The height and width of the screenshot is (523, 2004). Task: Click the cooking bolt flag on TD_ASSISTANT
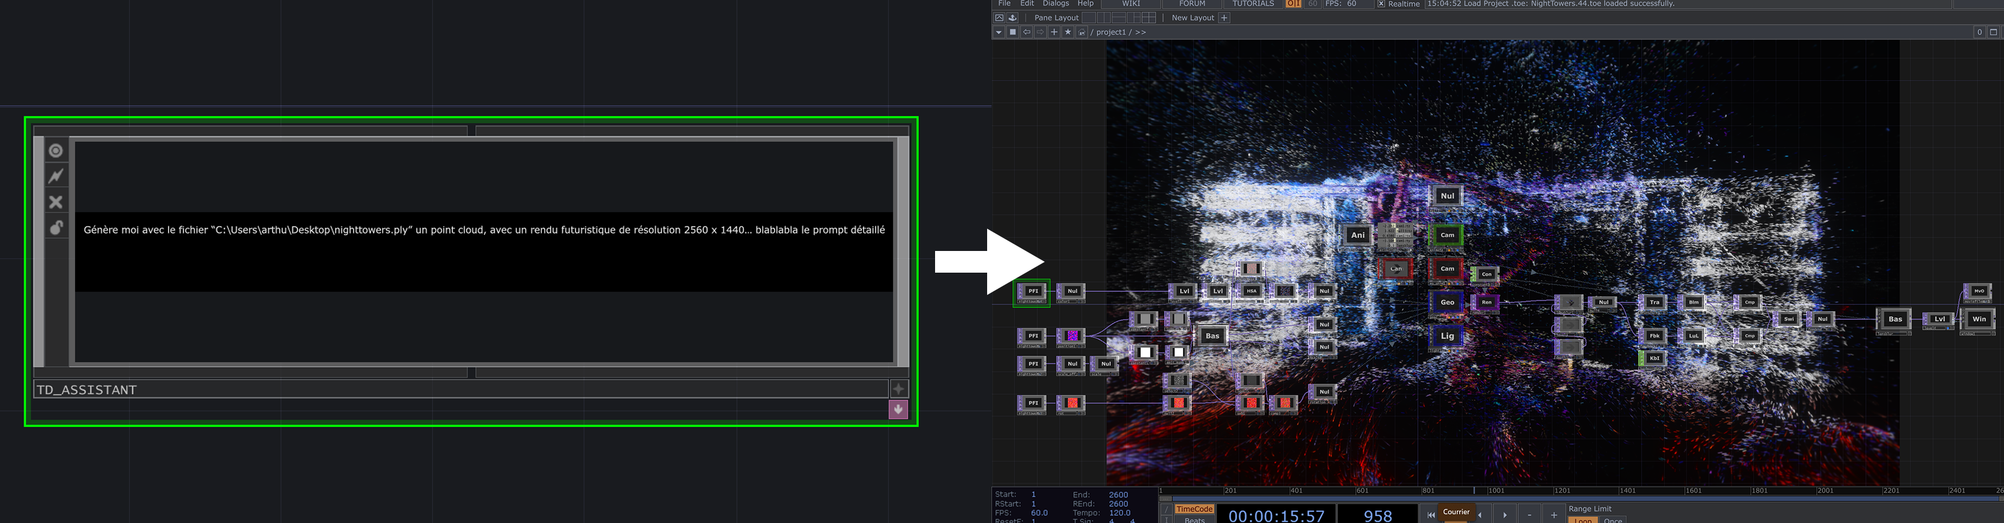(x=56, y=176)
